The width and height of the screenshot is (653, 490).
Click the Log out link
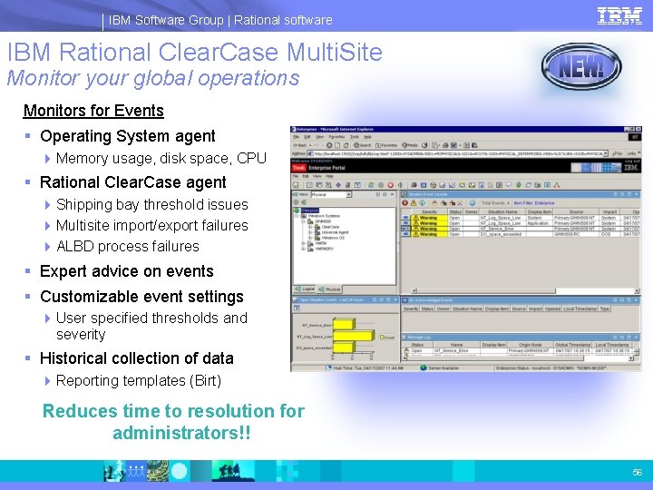[632, 161]
